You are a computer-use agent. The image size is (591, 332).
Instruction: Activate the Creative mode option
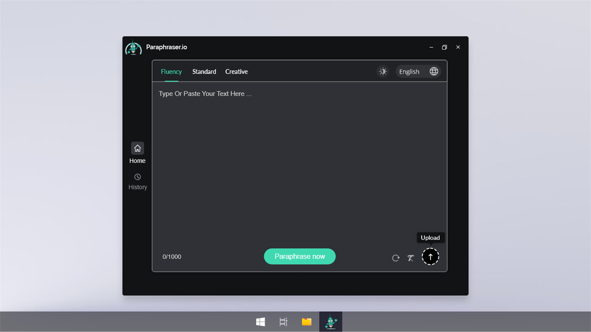(x=236, y=71)
